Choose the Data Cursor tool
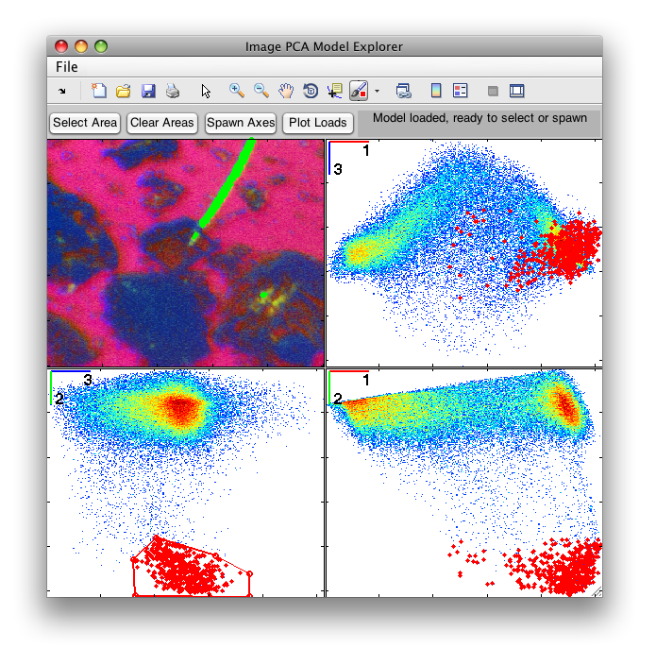 pos(334,92)
